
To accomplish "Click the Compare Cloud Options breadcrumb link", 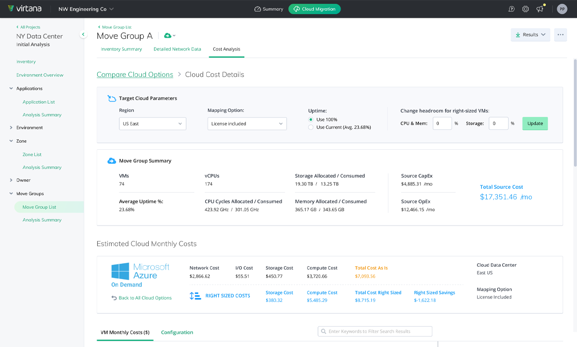I will [x=135, y=74].
